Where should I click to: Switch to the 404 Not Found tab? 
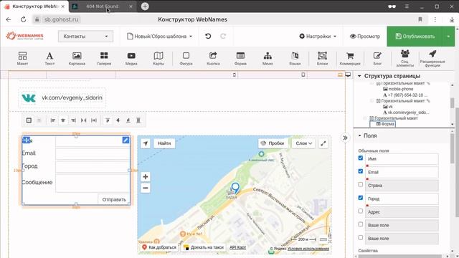pyautogui.click(x=103, y=6)
